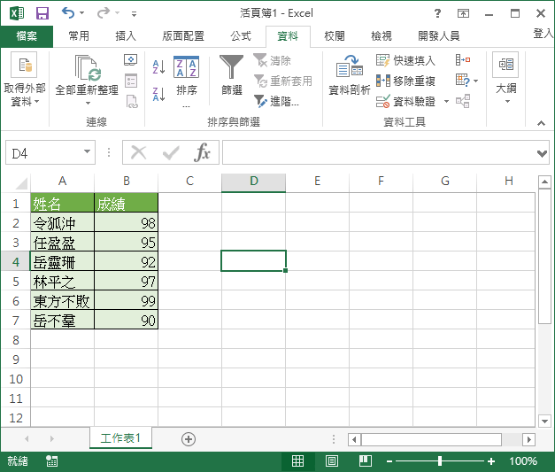The width and height of the screenshot is (555, 472).
Task: Click zoom in plus button
Action: (491, 461)
